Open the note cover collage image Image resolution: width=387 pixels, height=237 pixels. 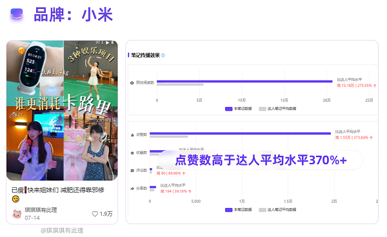62,111
